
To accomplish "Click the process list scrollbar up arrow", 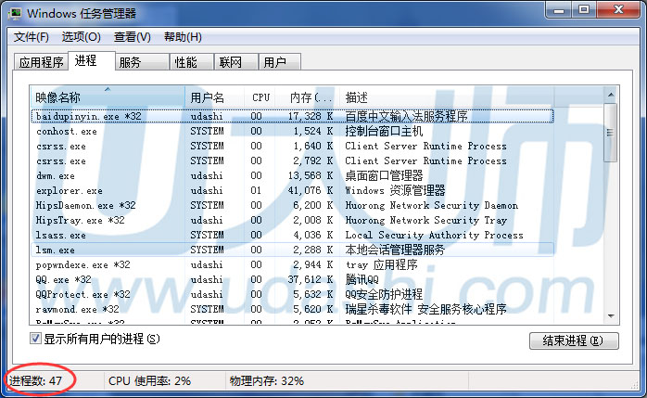I will 610,96.
